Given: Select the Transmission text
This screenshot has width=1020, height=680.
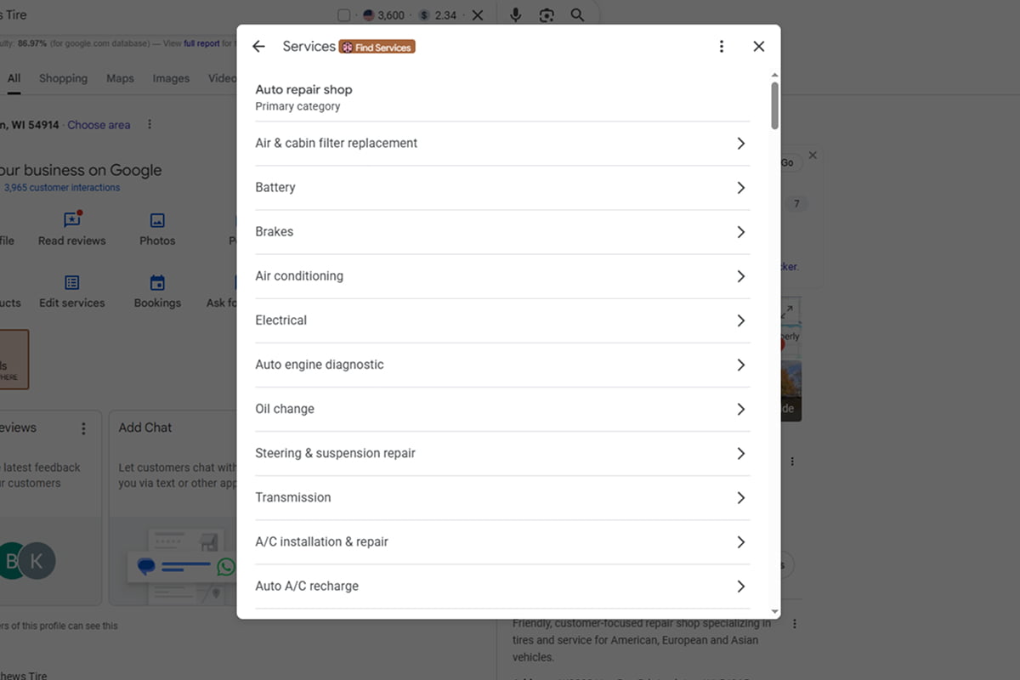Looking at the screenshot, I should tap(293, 497).
